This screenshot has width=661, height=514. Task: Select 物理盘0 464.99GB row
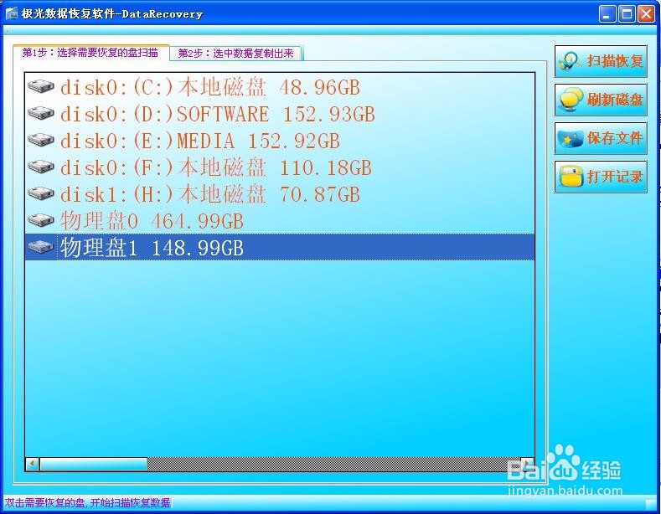pos(280,221)
